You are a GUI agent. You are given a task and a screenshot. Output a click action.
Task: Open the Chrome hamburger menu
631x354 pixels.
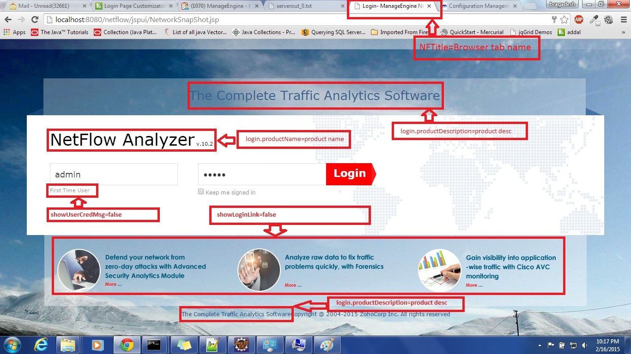click(x=623, y=20)
